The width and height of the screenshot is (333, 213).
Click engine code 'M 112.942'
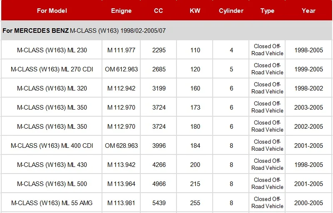pos(121,88)
